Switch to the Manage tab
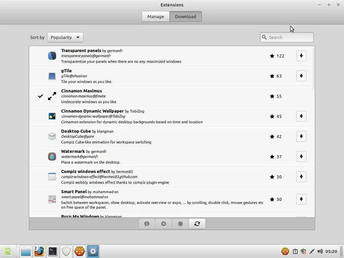Screen dimensions: 344x258 click(156, 16)
